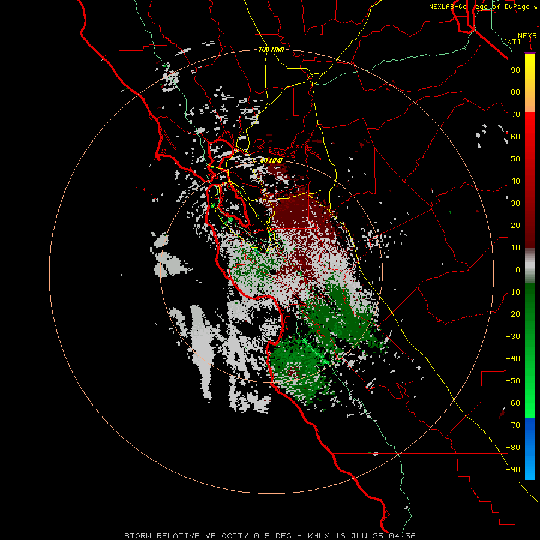This screenshot has height=540, width=540.
Task: Select the 30 value on velocity scale
Action: 515,203
